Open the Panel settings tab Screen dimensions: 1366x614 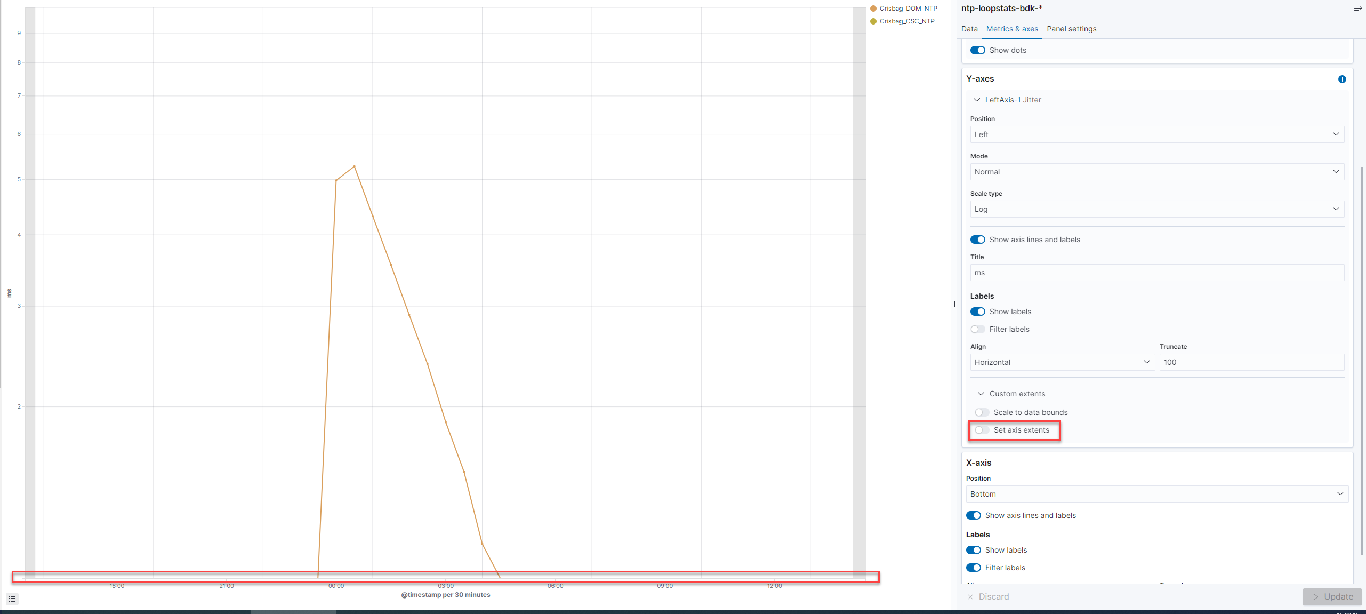click(x=1071, y=29)
